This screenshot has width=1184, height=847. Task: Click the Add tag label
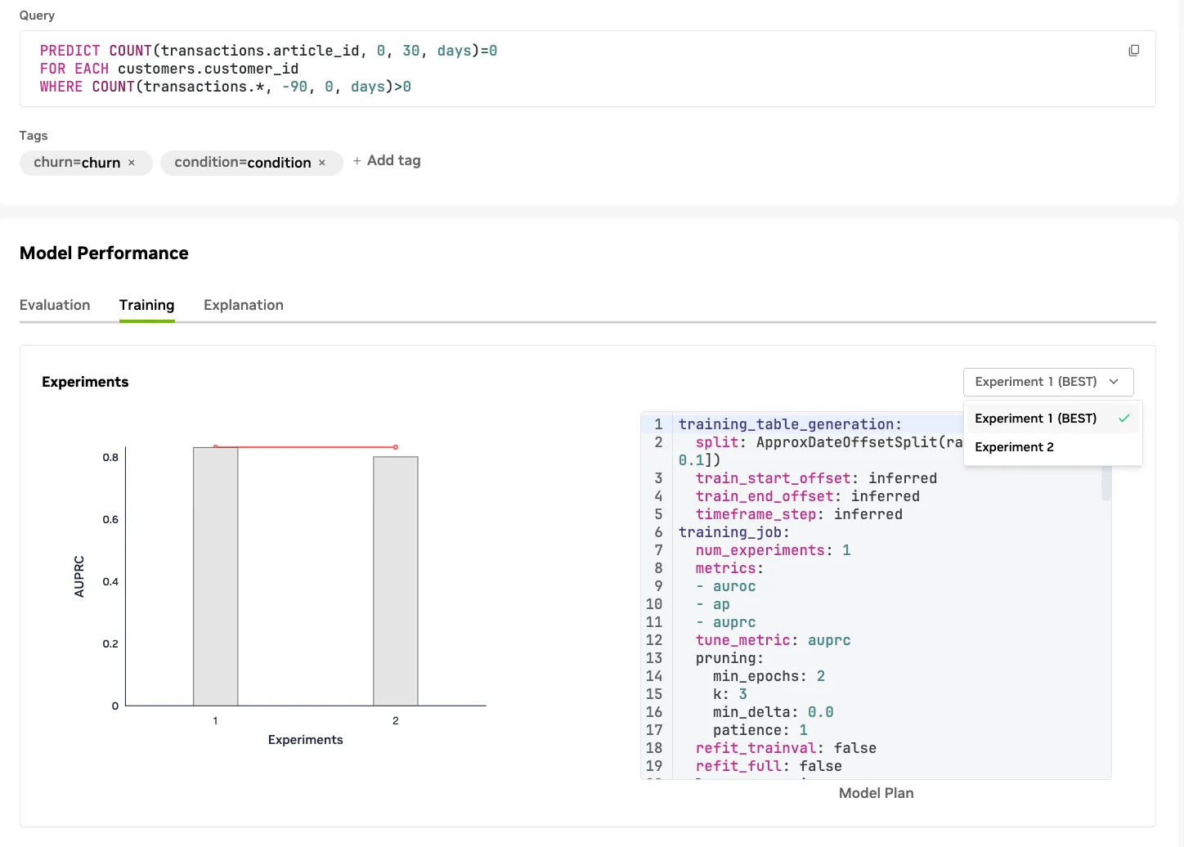pos(394,160)
